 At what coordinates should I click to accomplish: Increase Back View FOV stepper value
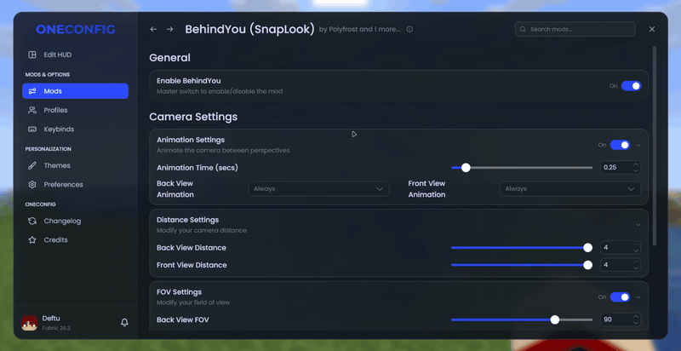click(636, 317)
